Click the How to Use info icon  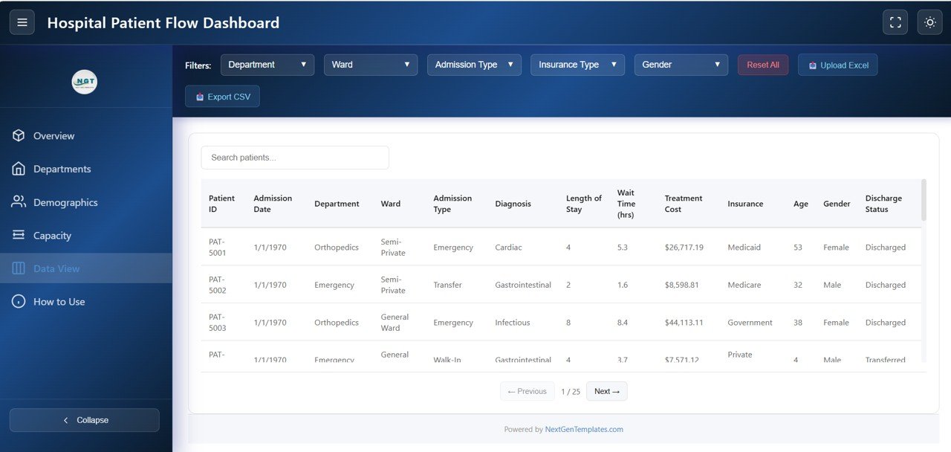tap(16, 301)
